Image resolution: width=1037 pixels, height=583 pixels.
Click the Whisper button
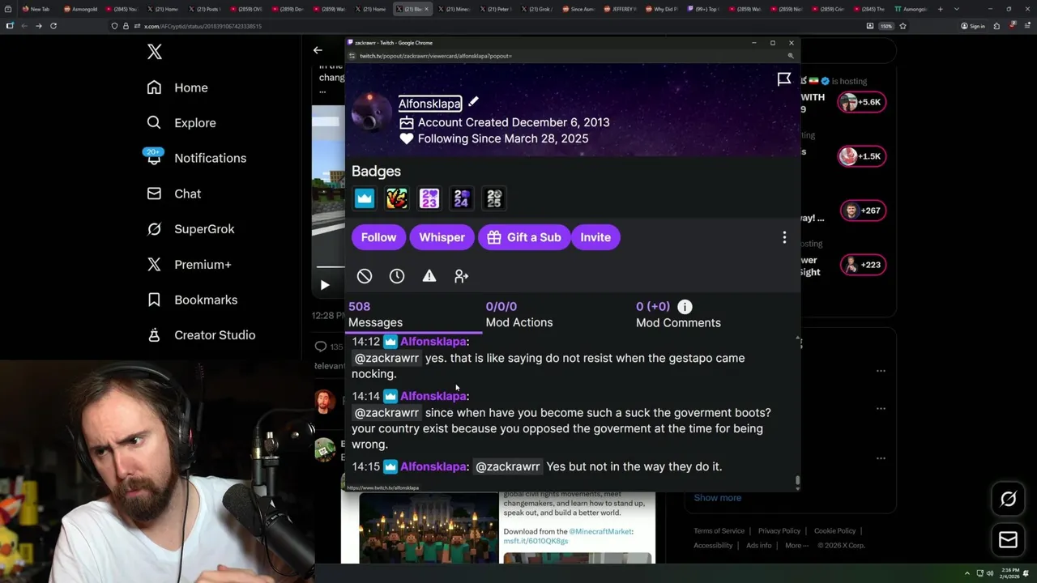(x=442, y=237)
